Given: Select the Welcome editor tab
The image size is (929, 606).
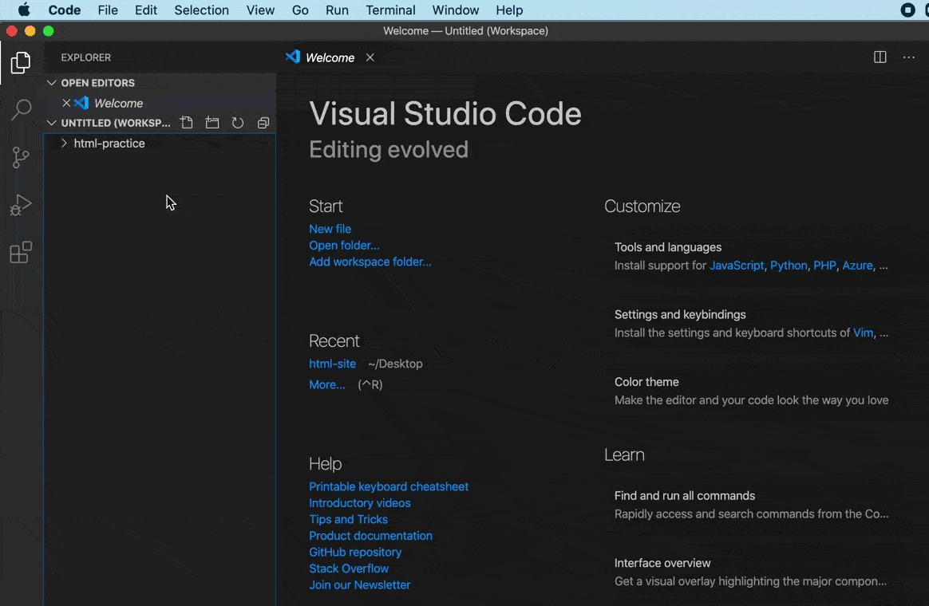Looking at the screenshot, I should pyautogui.click(x=328, y=57).
